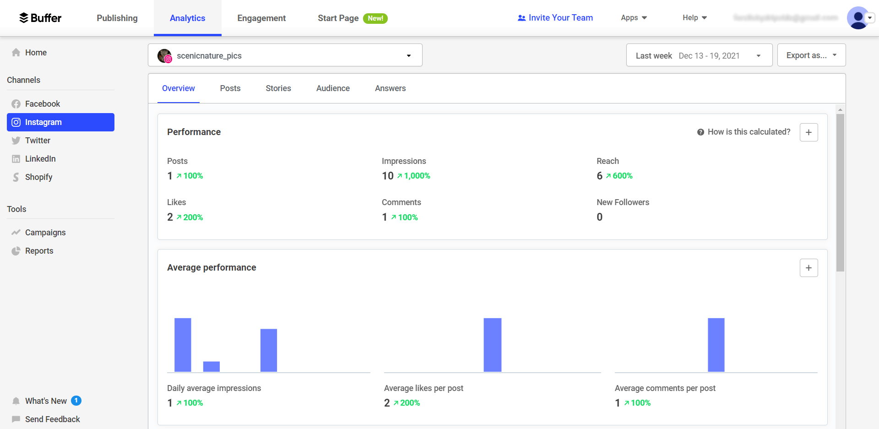Open the Start Page tab

point(353,18)
